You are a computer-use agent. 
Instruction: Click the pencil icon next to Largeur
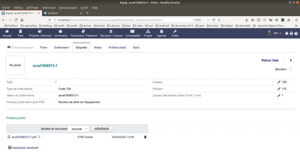point(279,82)
